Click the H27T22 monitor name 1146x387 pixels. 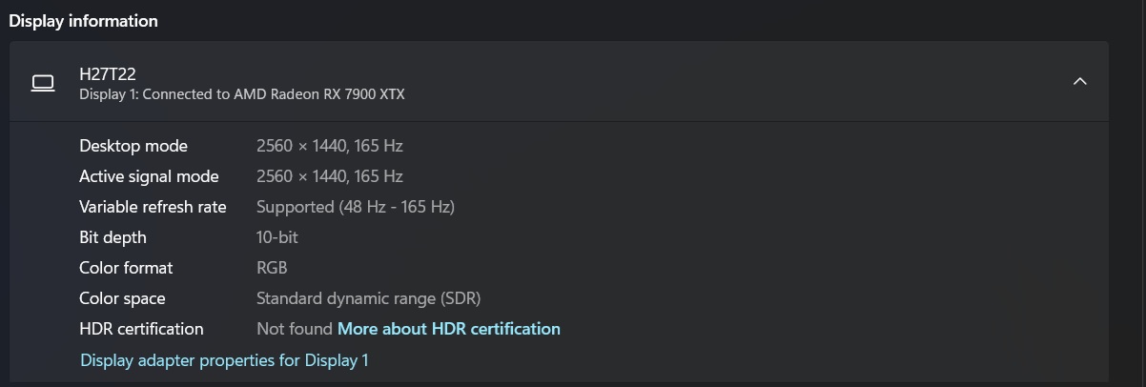108,73
